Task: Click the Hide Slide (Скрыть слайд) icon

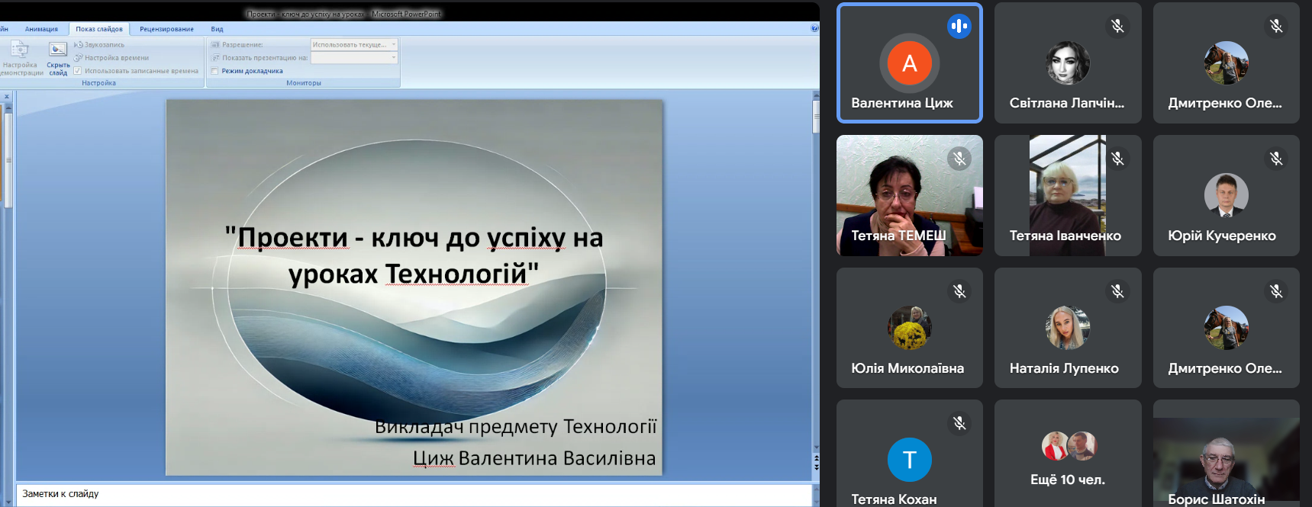Action: 58,51
